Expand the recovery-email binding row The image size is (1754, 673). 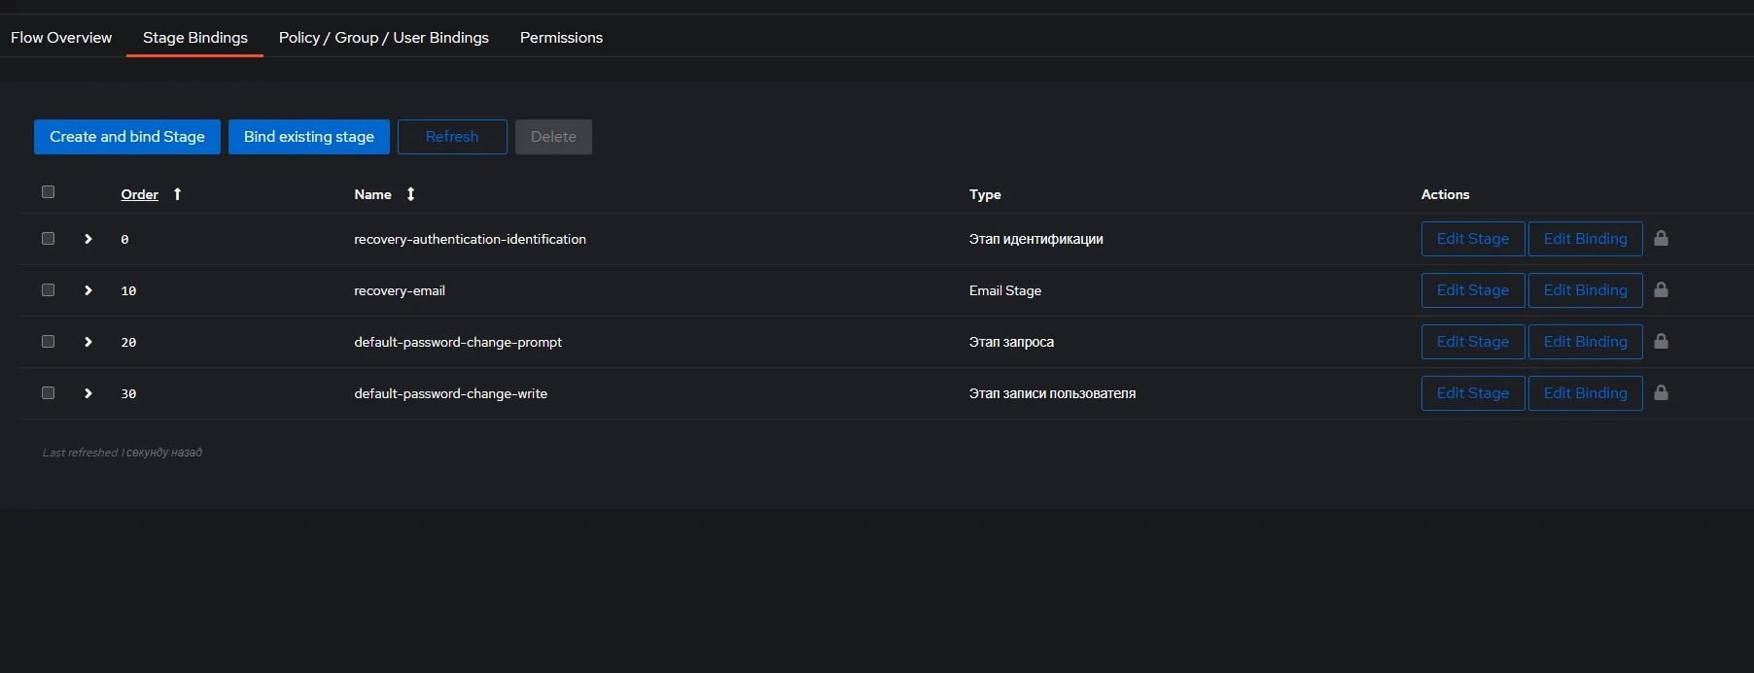(88, 290)
